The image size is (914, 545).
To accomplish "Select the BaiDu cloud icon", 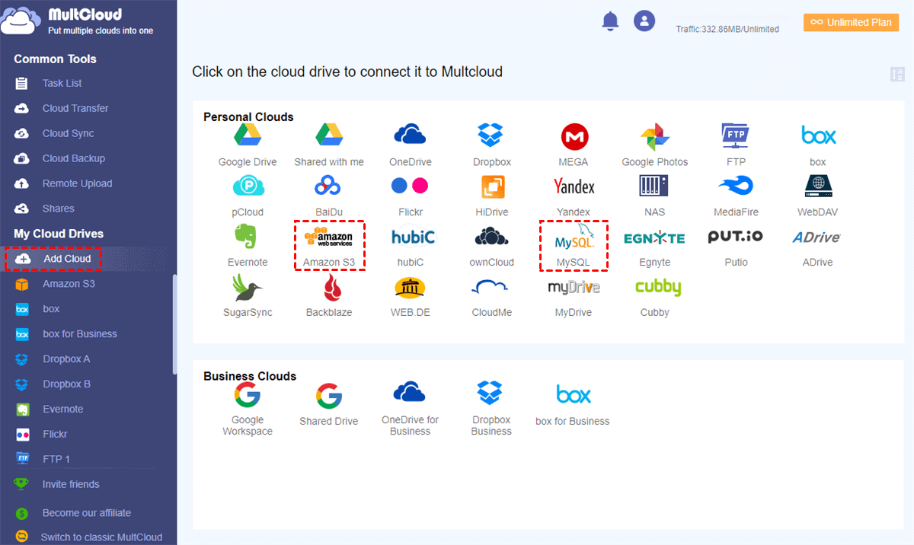I will coord(329,195).
